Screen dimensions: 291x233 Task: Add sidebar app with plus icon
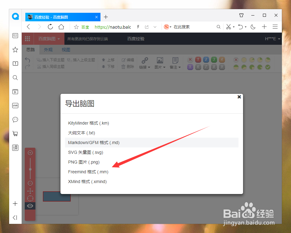tap(15, 203)
